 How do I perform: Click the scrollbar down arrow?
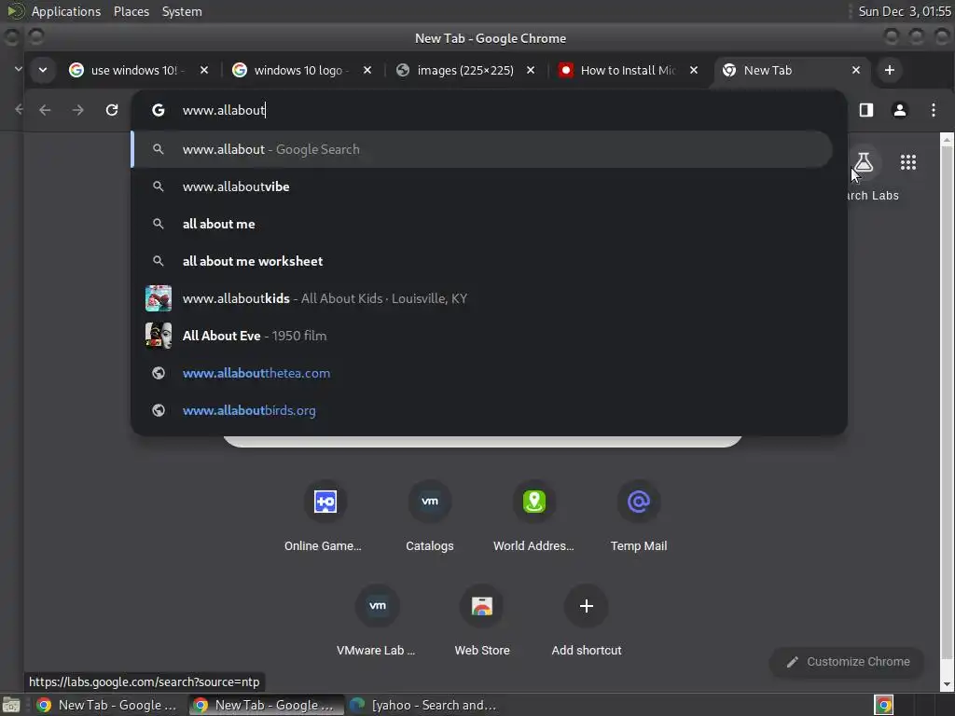coord(948,685)
